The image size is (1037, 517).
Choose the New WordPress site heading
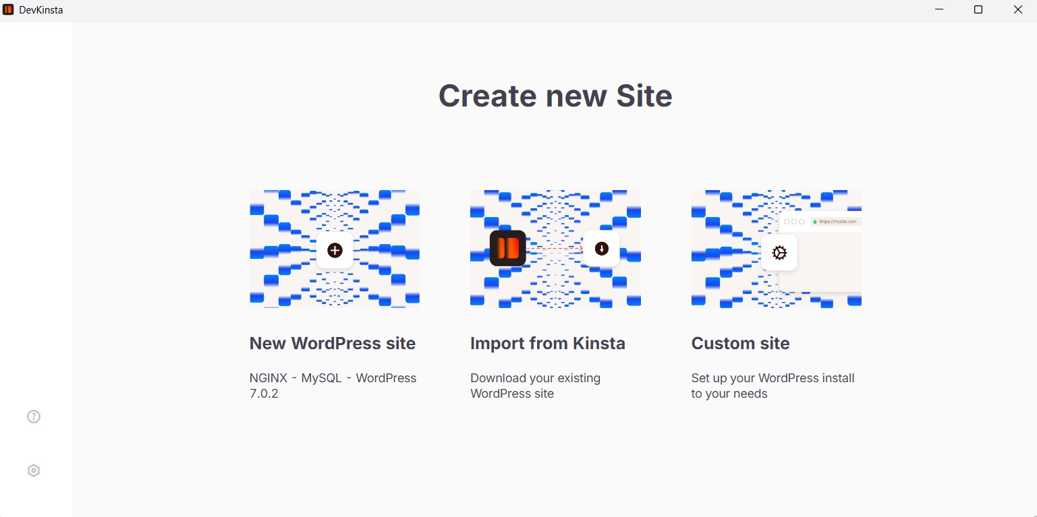pyautogui.click(x=333, y=343)
